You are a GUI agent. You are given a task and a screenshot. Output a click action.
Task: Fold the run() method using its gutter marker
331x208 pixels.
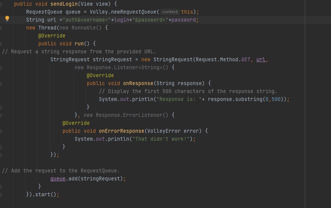point(1,44)
